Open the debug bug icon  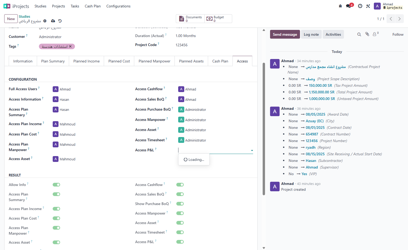[340, 6]
